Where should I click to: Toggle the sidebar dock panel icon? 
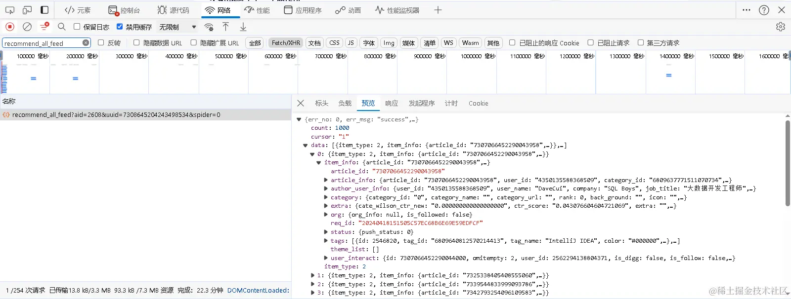pos(44,10)
